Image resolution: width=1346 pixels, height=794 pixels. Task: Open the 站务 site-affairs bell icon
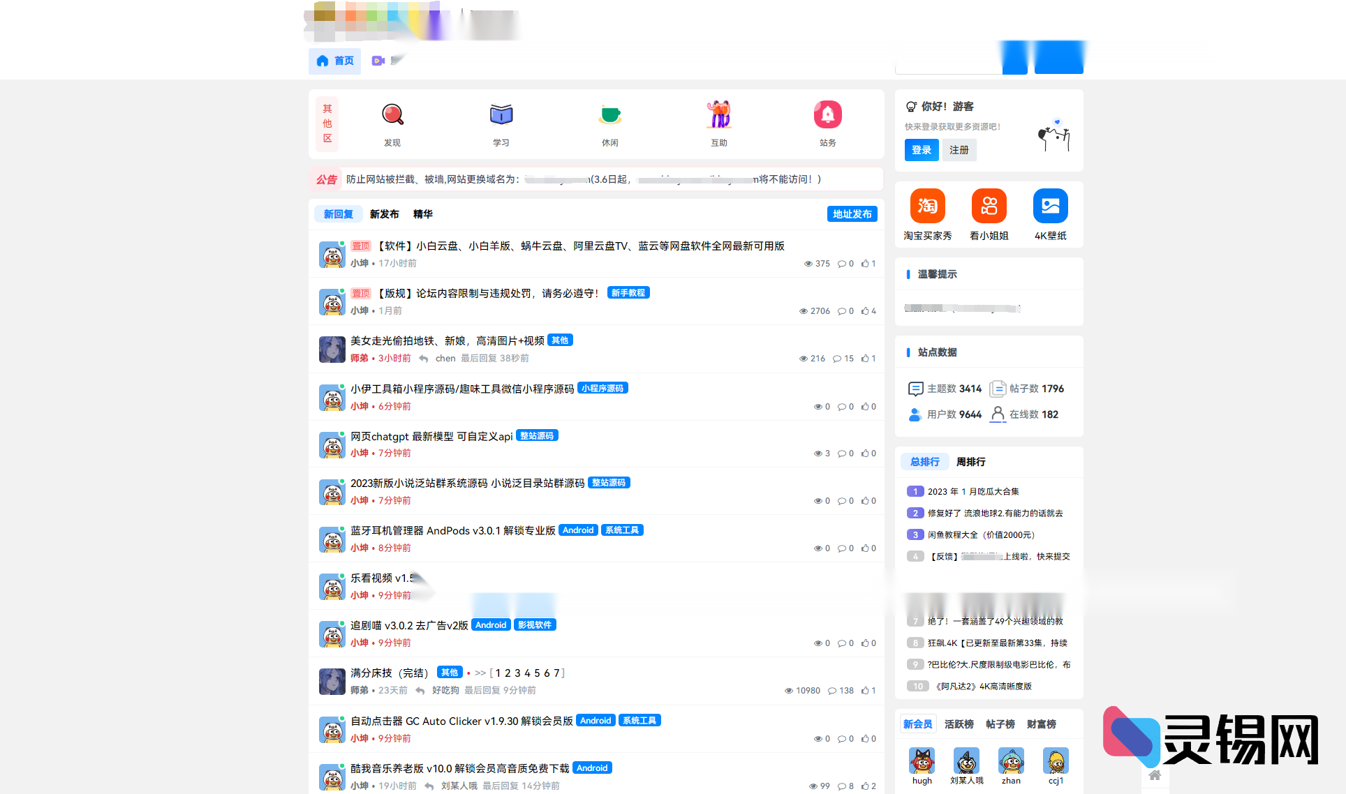tap(828, 114)
